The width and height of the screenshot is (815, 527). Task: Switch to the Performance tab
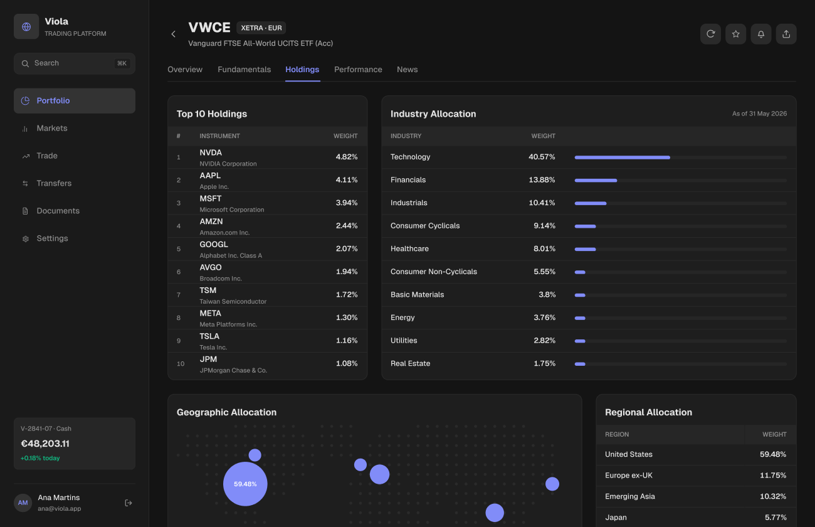(x=358, y=70)
